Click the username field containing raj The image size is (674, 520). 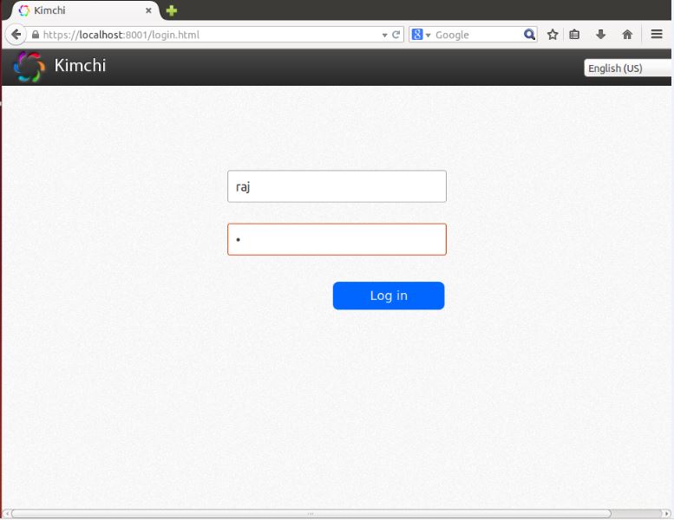pyautogui.click(x=337, y=186)
